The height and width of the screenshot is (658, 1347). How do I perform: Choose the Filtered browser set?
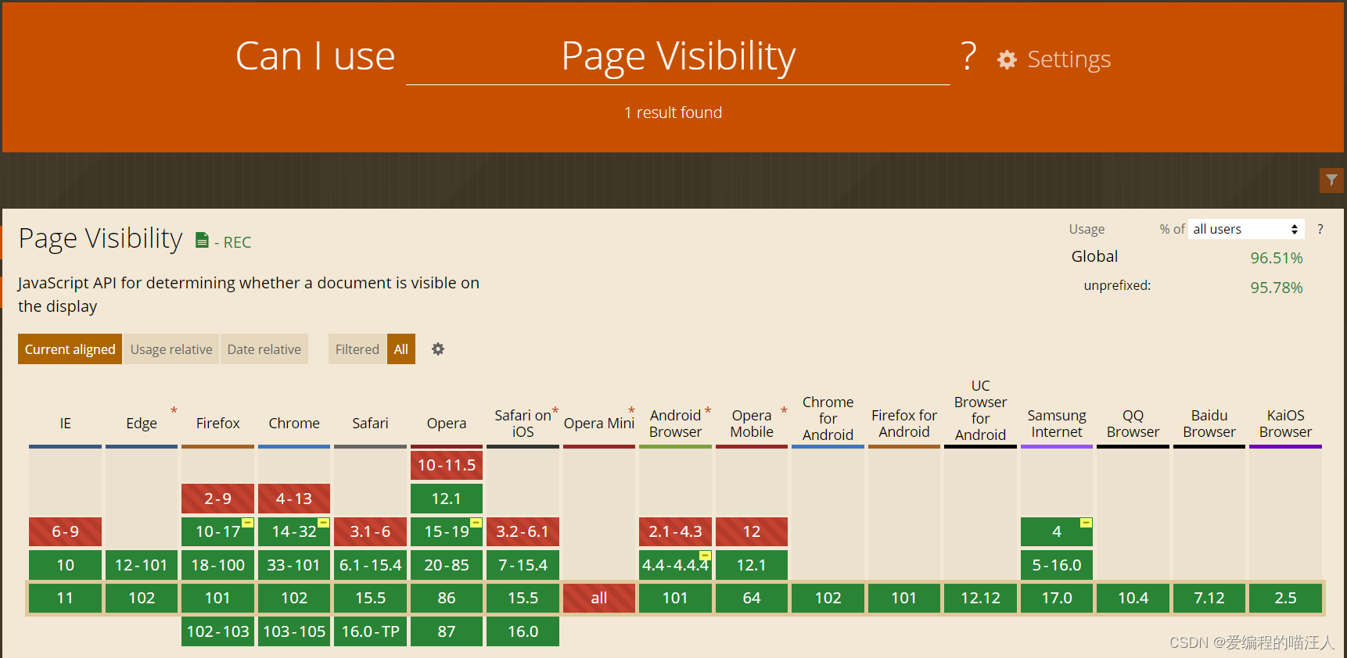[357, 349]
